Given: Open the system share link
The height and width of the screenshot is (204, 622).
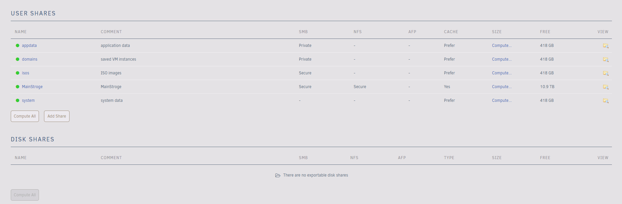Looking at the screenshot, I should (x=28, y=100).
